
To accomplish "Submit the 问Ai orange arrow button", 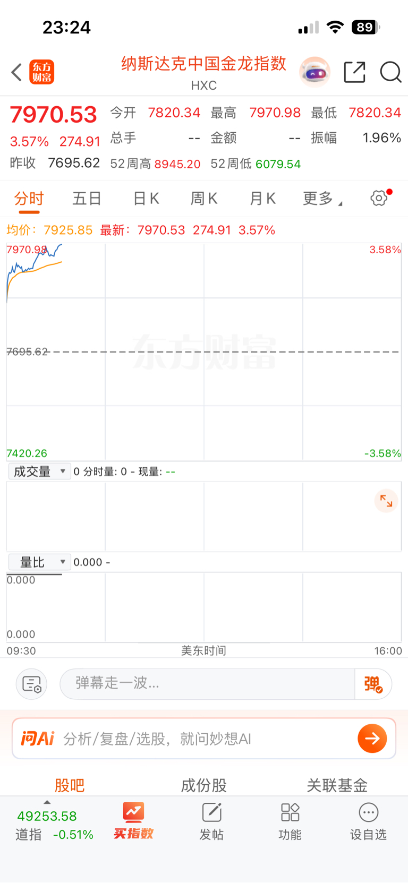I will pyautogui.click(x=372, y=739).
